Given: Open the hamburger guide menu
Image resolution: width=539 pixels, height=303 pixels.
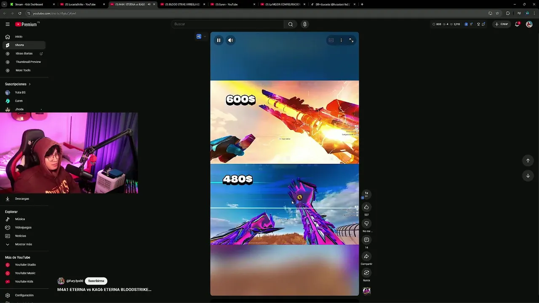Looking at the screenshot, I should 7,24.
